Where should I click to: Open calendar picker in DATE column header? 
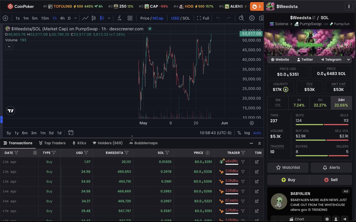35,153
